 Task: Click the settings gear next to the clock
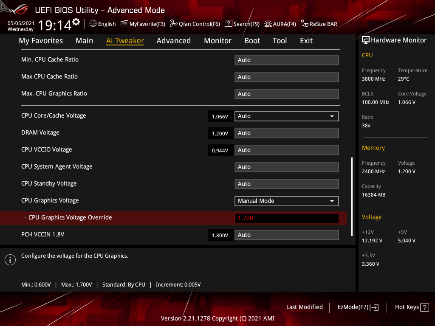click(x=76, y=22)
